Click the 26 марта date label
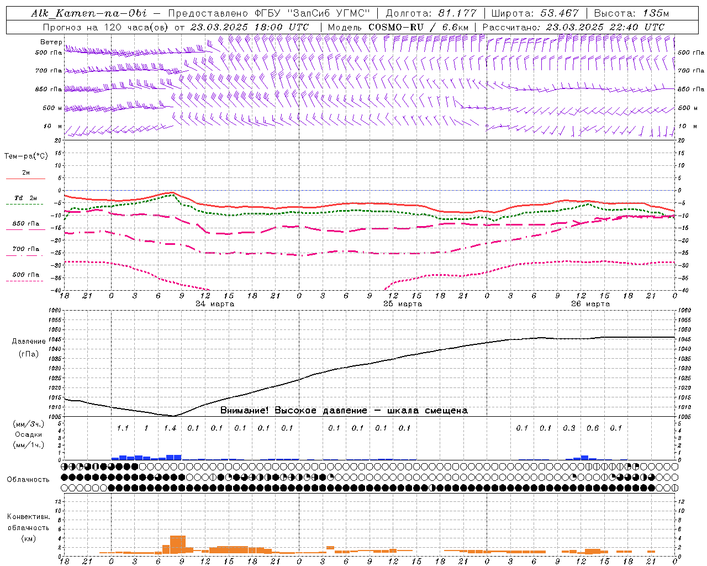Viewport: 707px width, 566px height. coord(590,304)
